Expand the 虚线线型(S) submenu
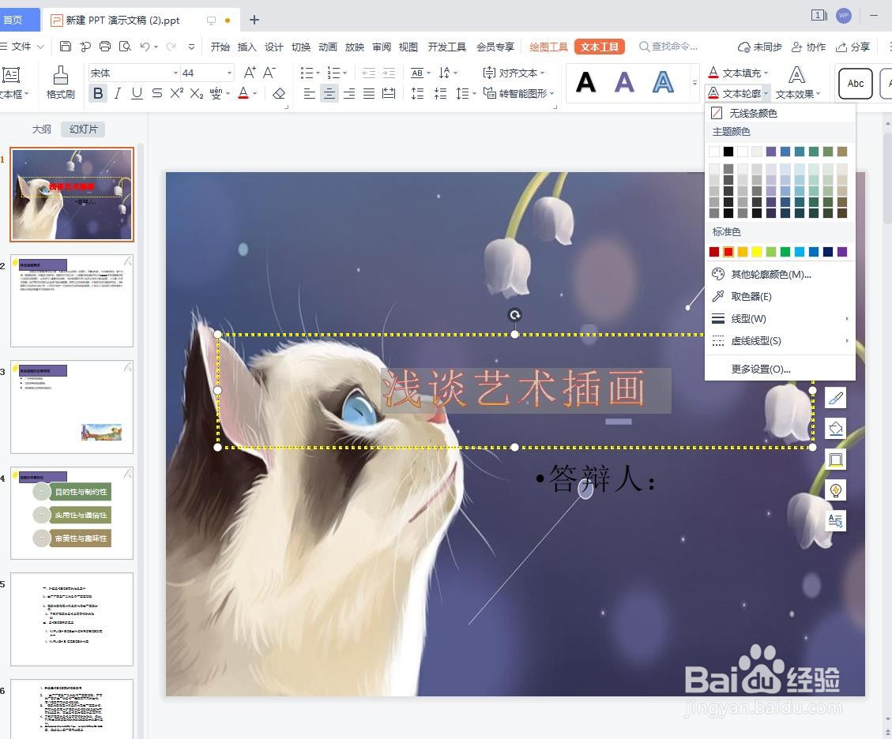Image resolution: width=892 pixels, height=739 pixels. (x=780, y=340)
